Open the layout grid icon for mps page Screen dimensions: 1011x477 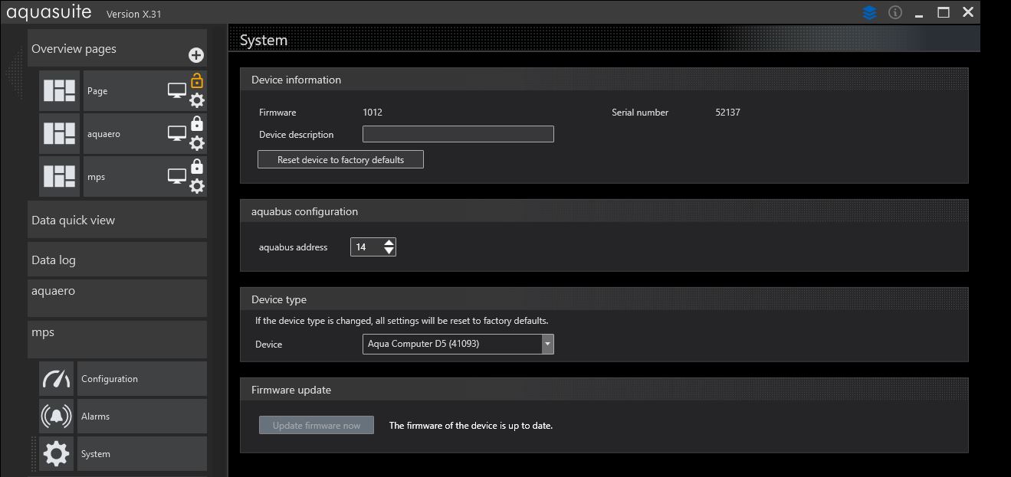59,177
